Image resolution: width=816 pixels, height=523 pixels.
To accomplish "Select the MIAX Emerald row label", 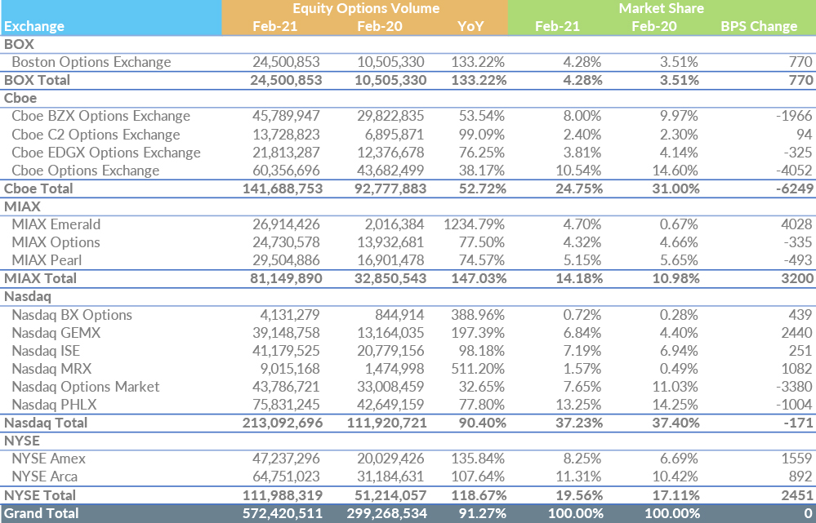I will click(56, 224).
